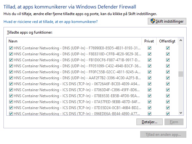The width and height of the screenshot is (192, 144).
Task: Open the 'Hvad er risiciene' help link
Action: [51, 22]
